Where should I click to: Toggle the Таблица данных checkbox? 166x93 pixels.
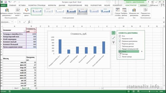[x=120, y=46]
